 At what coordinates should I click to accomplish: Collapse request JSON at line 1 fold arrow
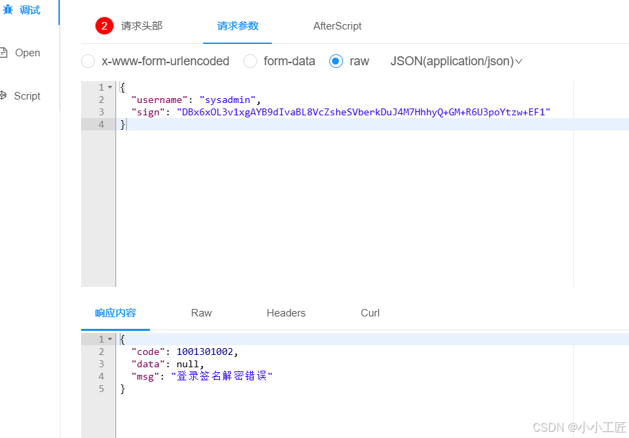pyautogui.click(x=110, y=87)
